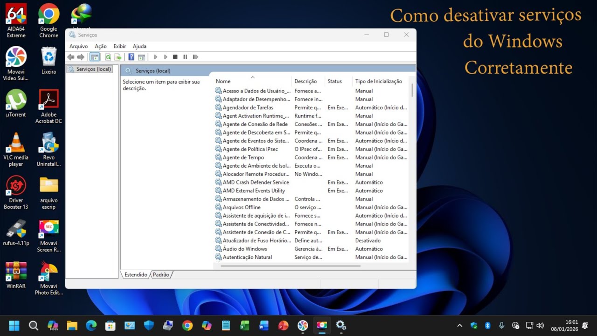Click the gear icon beside Agent Activation Runtime

coord(218,116)
